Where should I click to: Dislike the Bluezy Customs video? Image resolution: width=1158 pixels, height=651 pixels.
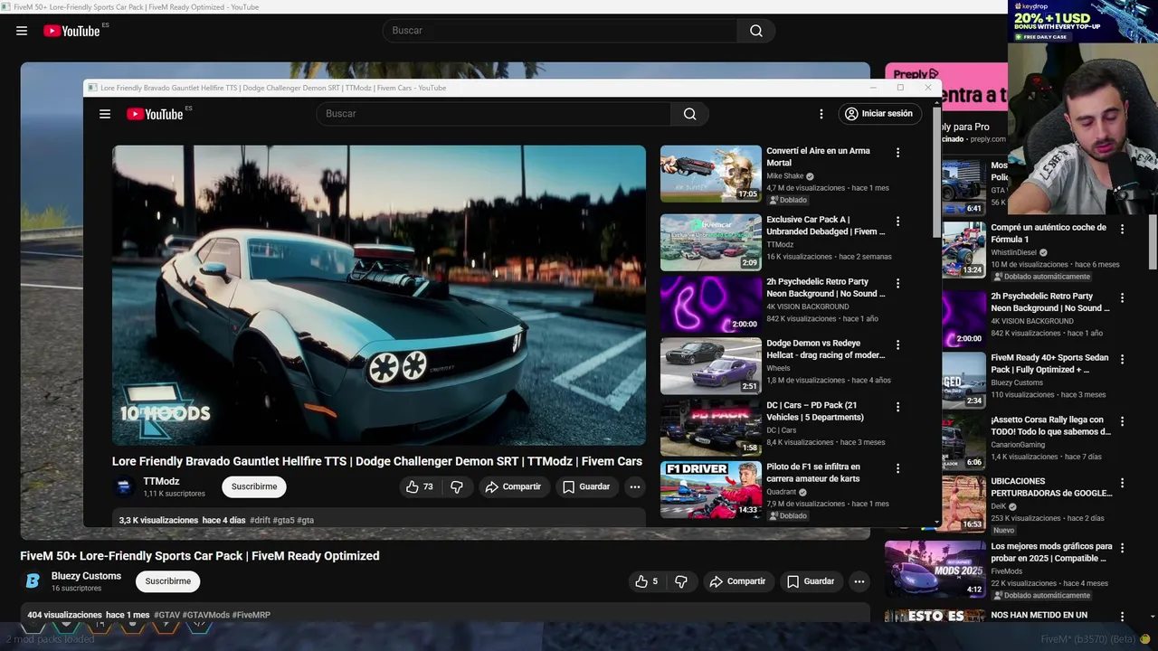(682, 581)
